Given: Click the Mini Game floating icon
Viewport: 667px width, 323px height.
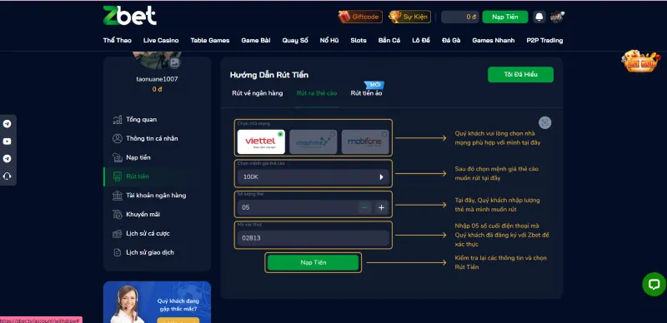Looking at the screenshot, I should tap(640, 62).
